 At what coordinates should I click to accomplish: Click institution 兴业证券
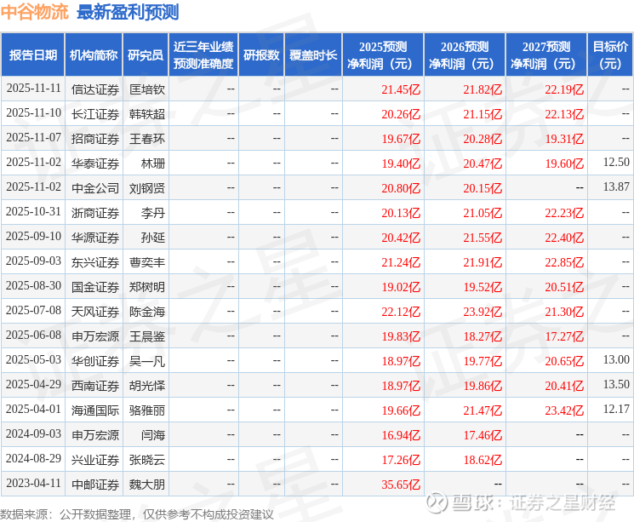pyautogui.click(x=95, y=460)
